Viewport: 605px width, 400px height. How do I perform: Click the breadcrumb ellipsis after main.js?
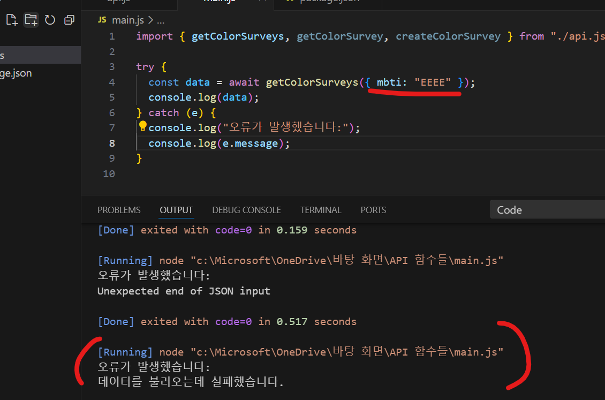pos(161,20)
